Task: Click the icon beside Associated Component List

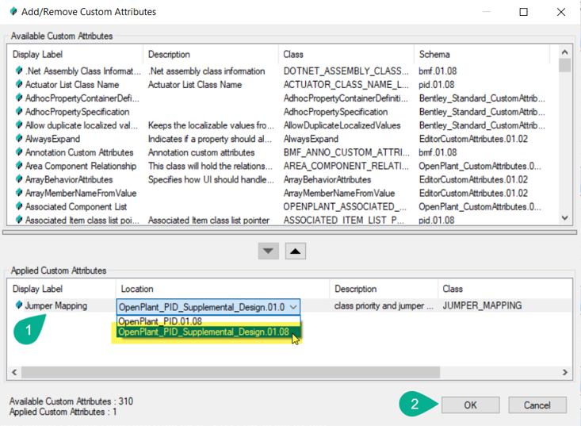Action: [x=18, y=206]
